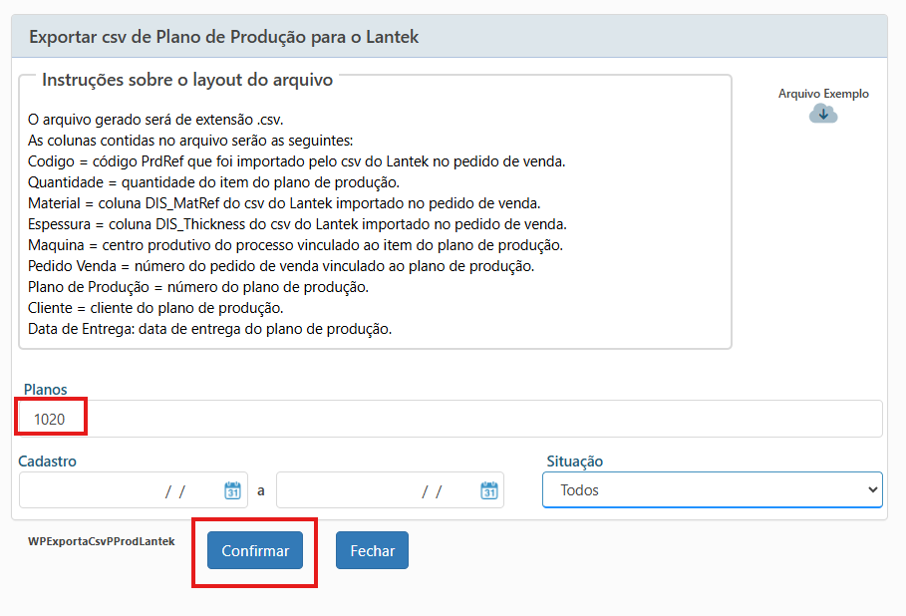Click the Instruções sobre o layout legend
The width and height of the screenshot is (906, 616).
coord(187,80)
